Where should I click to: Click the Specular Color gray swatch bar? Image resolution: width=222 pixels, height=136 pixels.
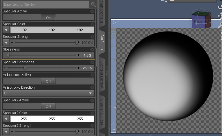(52, 30)
